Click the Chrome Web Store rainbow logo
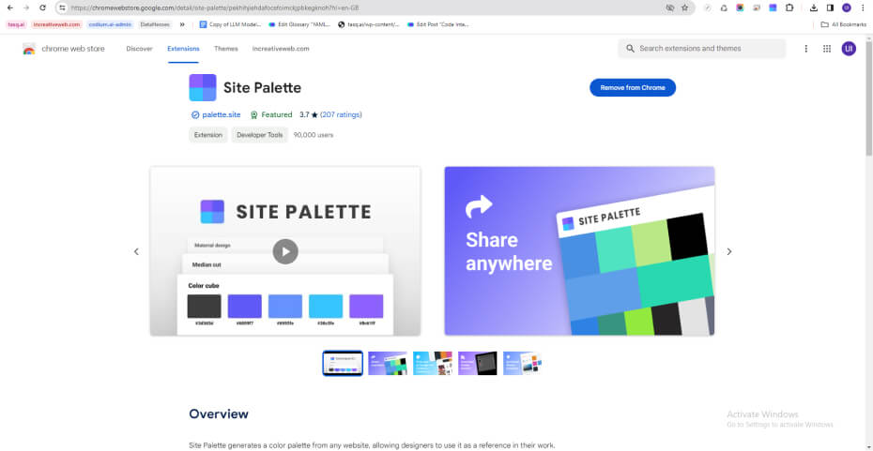 [29, 49]
